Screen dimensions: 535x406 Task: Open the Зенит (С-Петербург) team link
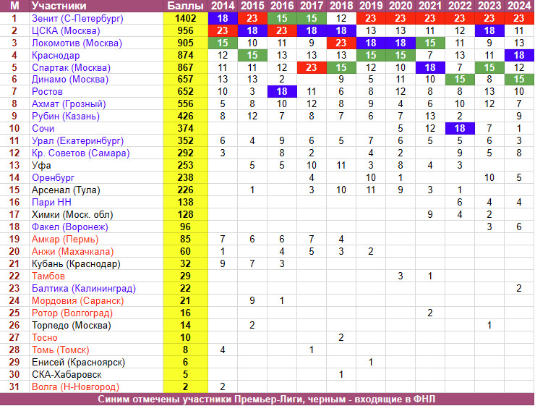point(77,18)
